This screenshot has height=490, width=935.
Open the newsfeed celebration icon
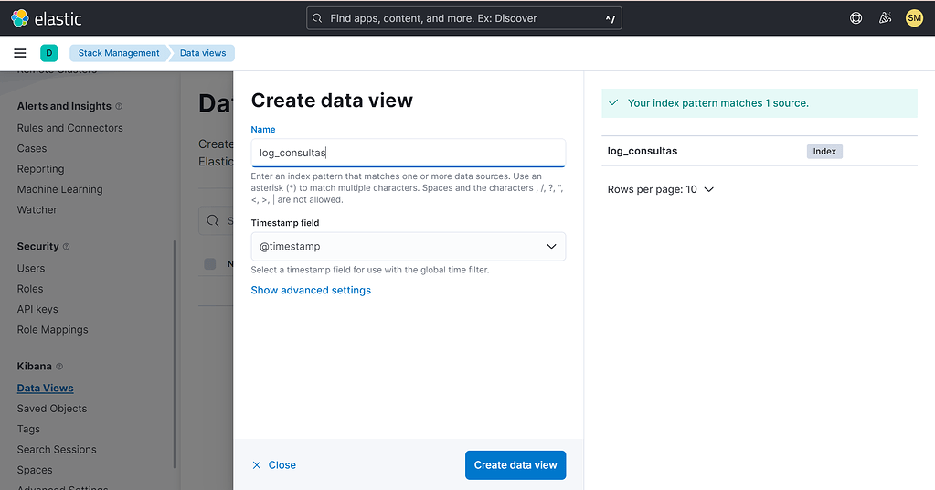pos(885,18)
